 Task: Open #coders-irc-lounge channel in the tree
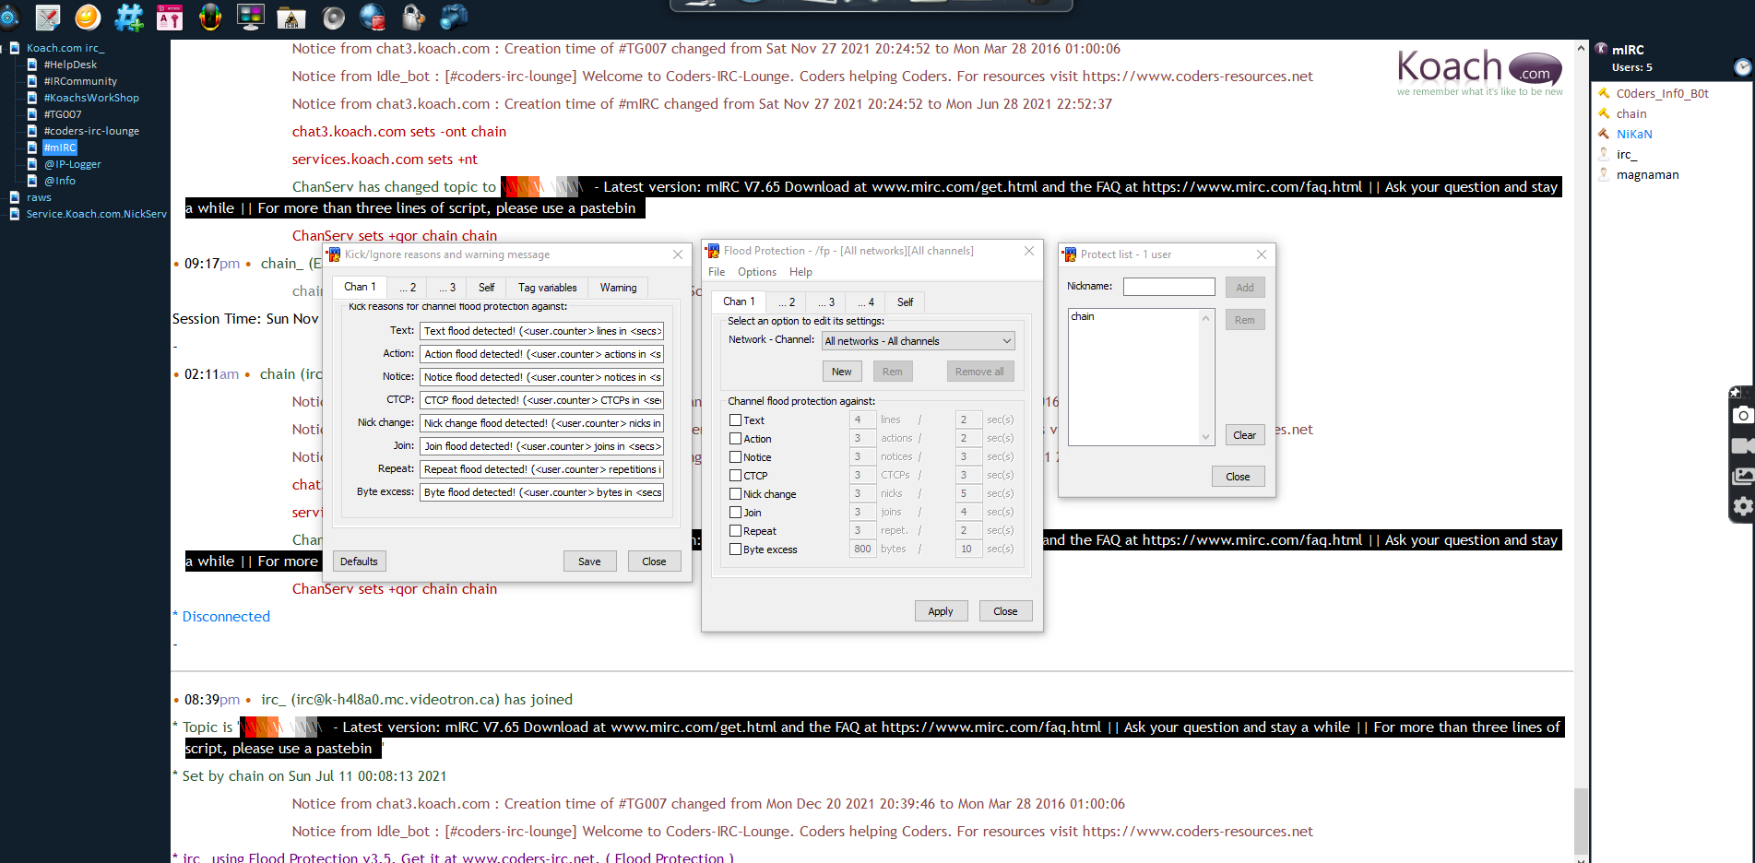click(91, 131)
